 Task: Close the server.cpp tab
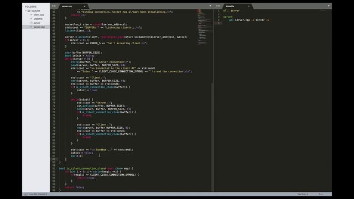click(x=85, y=6)
